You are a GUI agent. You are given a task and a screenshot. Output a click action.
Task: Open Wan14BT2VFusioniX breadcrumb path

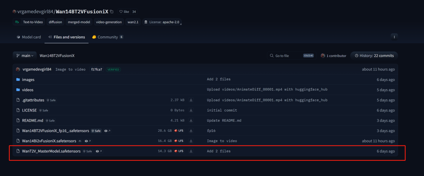tap(57, 56)
